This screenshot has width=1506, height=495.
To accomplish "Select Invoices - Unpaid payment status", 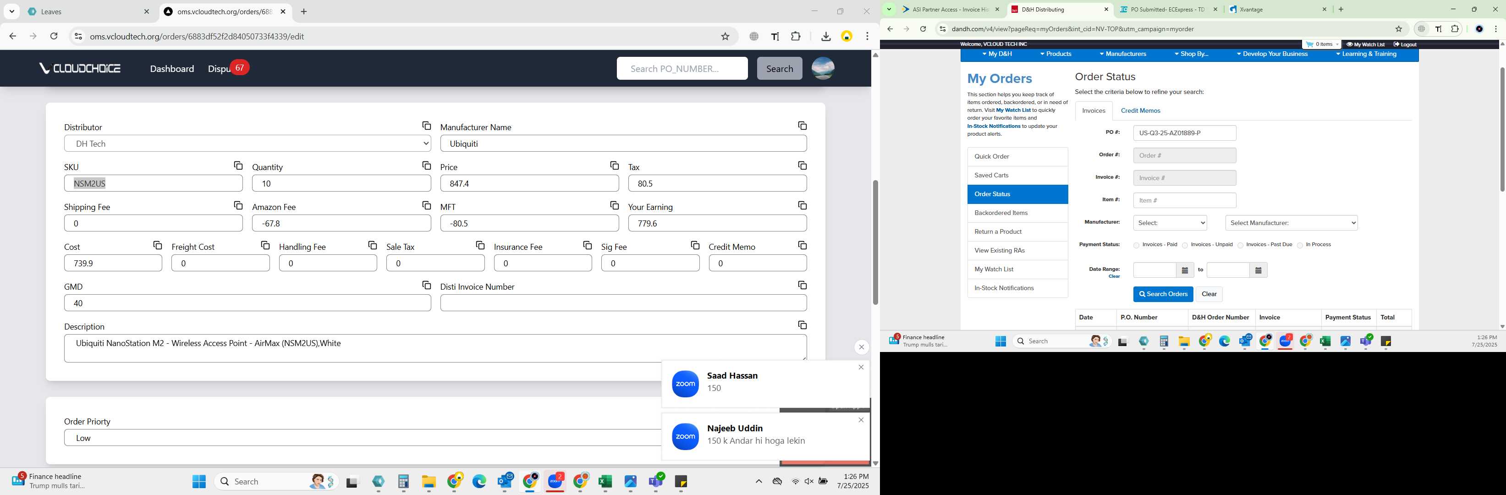I will point(1184,246).
